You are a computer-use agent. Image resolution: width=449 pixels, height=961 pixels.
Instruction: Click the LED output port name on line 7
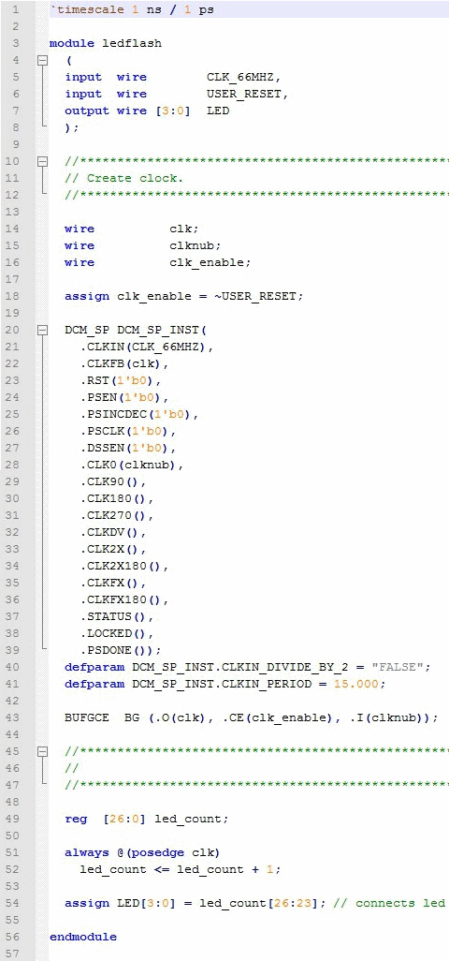click(x=218, y=111)
